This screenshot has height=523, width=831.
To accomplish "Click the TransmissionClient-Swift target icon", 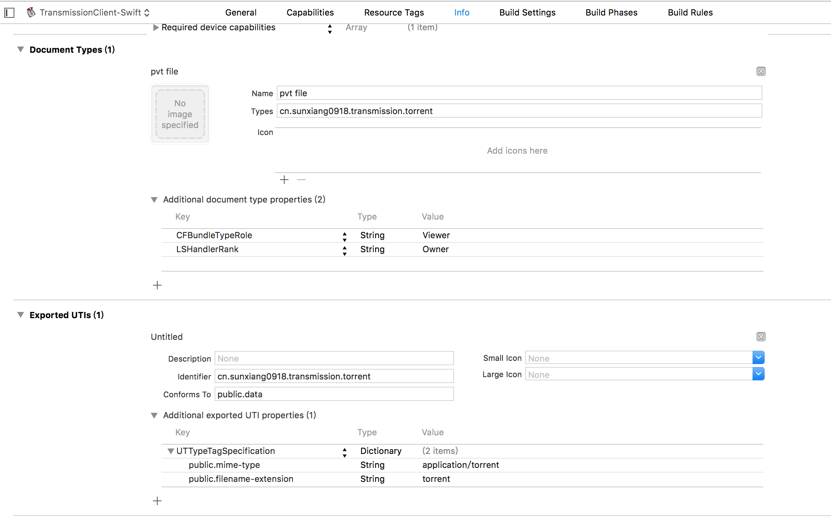I will [31, 12].
